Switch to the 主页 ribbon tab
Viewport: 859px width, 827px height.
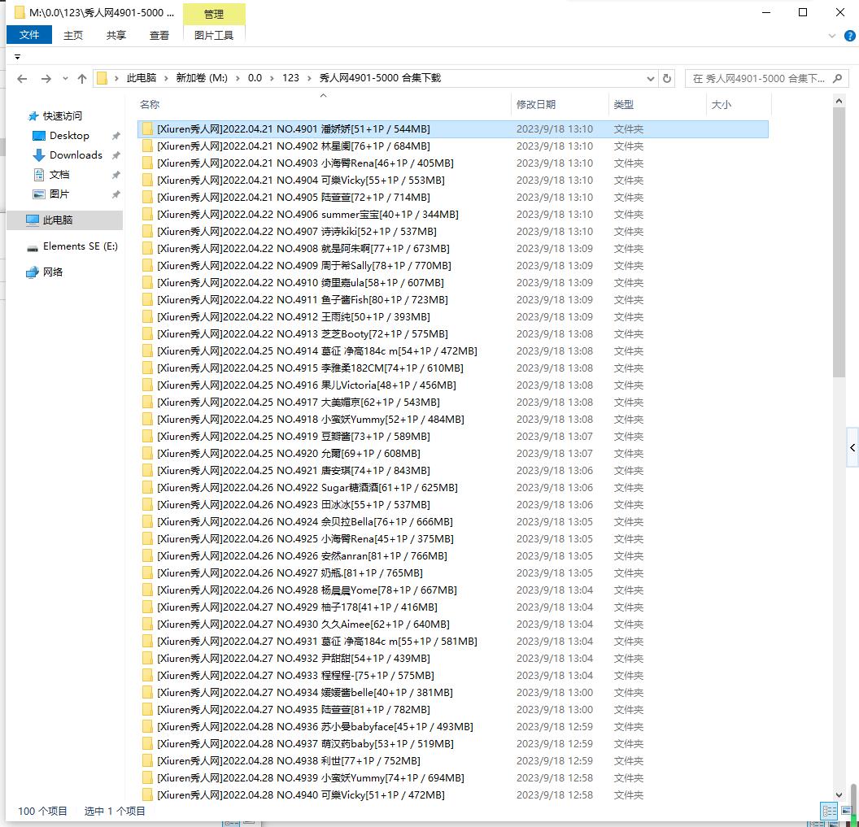(73, 35)
